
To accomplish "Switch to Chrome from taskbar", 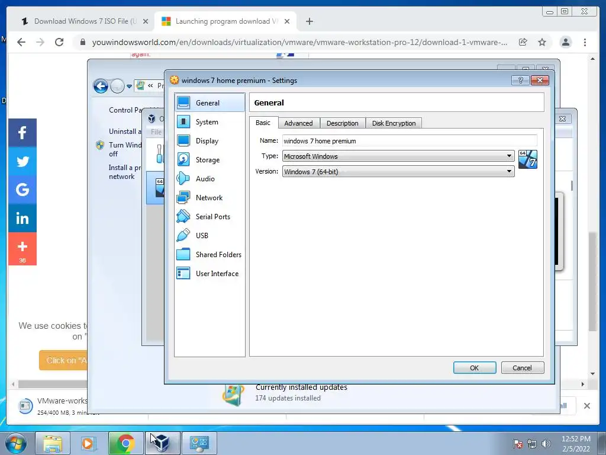I will click(125, 443).
